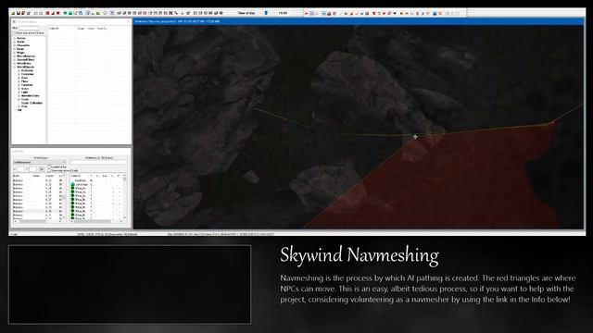Select Activator under WorldObjects
This screenshot has height=333, width=593.
pos(27,70)
